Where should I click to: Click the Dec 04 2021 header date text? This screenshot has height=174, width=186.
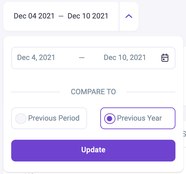(x=34, y=16)
